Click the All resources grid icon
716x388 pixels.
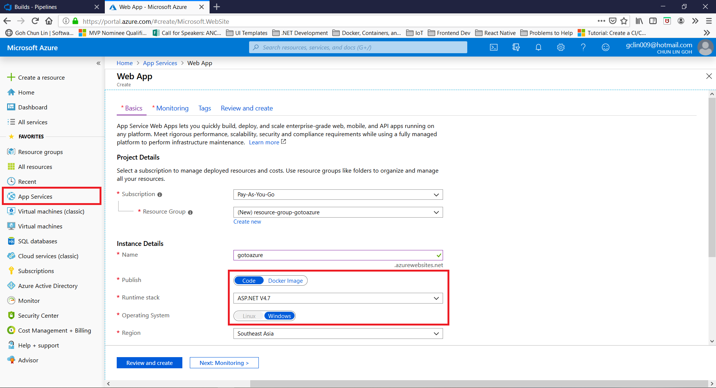click(11, 167)
